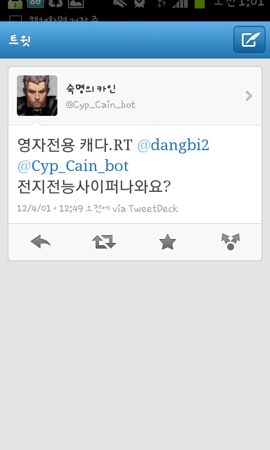Tap the sync arrows status icon
The height and width of the screenshot is (450, 270).
[55, 3]
